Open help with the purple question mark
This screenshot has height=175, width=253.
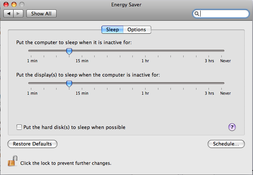[232, 127]
